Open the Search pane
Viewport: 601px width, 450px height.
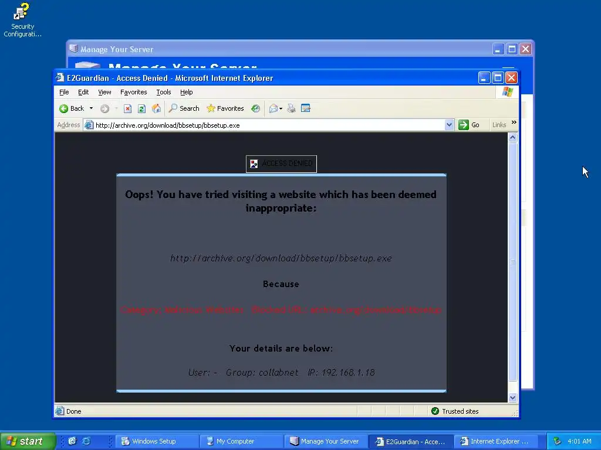click(184, 108)
